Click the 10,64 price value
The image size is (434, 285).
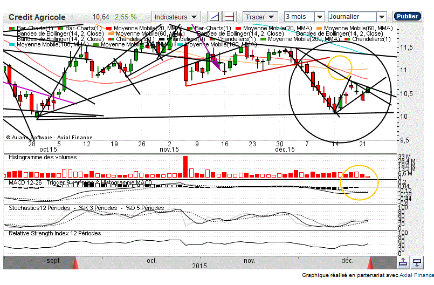pos(101,17)
